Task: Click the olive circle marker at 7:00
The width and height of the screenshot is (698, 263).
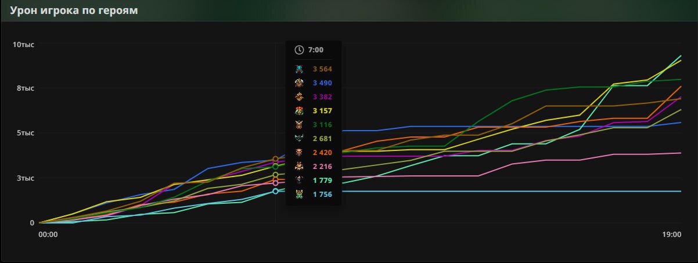Action: click(x=276, y=175)
